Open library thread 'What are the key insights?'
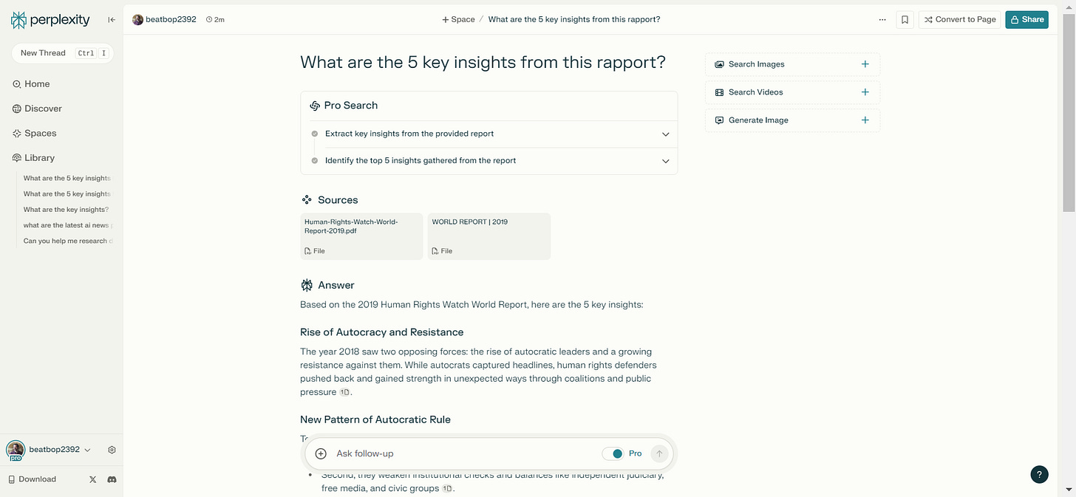Image resolution: width=1076 pixels, height=497 pixels. coord(66,210)
